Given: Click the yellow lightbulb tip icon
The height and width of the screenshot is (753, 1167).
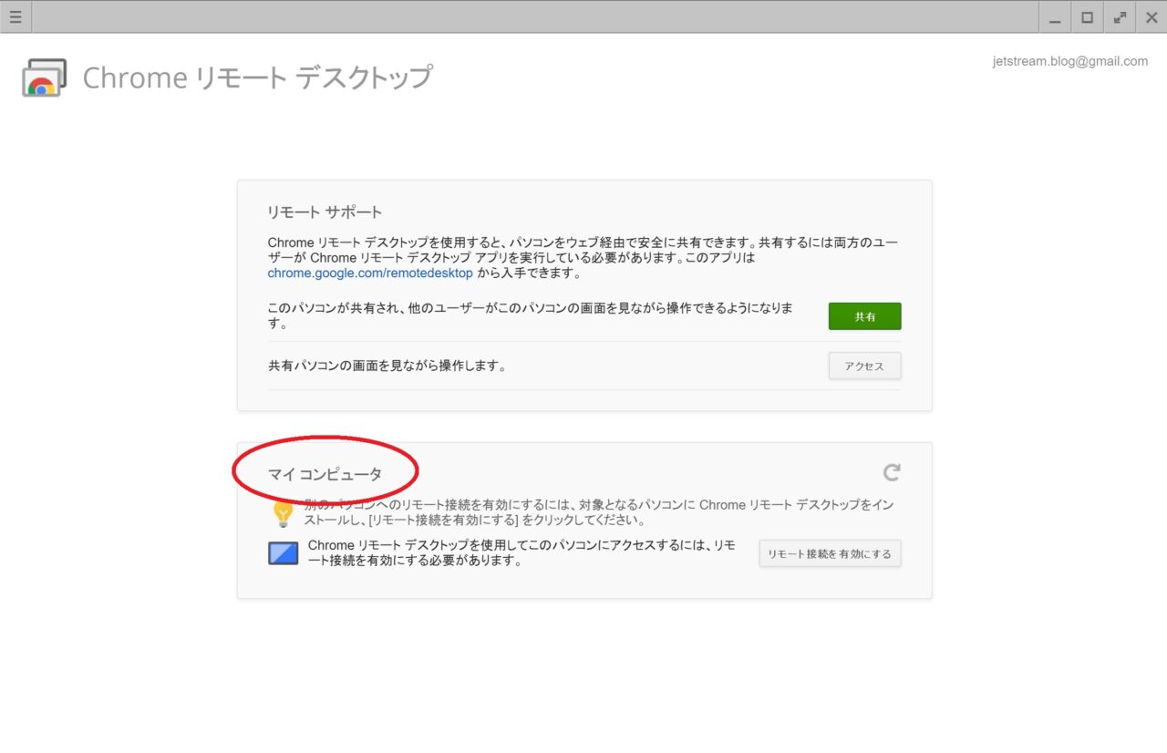Looking at the screenshot, I should click(x=283, y=513).
